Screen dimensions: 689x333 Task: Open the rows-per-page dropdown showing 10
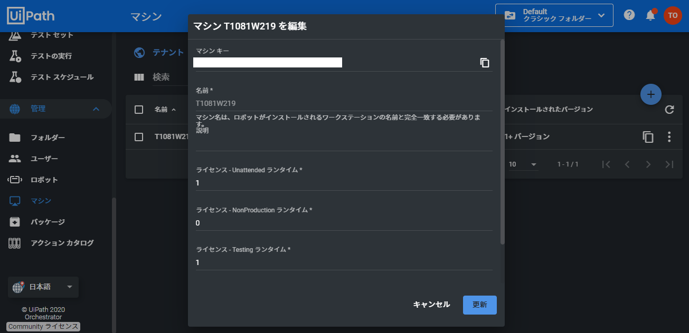coord(523,164)
